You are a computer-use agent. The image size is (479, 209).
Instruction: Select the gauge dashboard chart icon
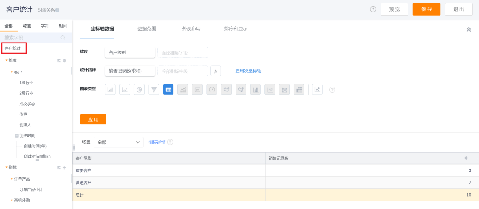pyautogui.click(x=212, y=90)
